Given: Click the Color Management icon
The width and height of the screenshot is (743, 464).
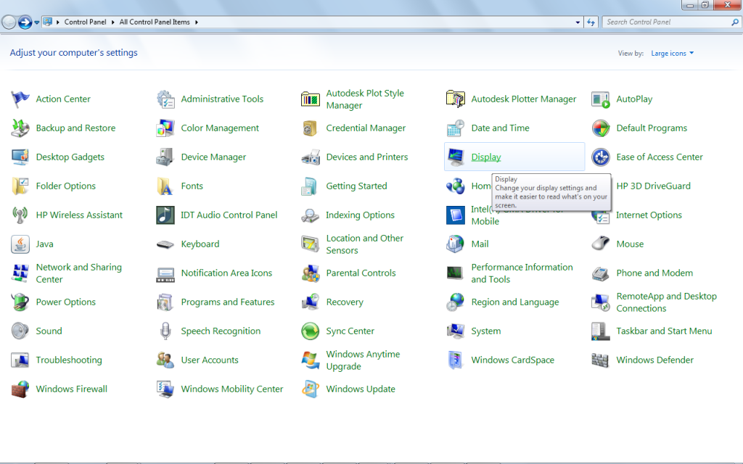Looking at the screenshot, I should pyautogui.click(x=165, y=128).
